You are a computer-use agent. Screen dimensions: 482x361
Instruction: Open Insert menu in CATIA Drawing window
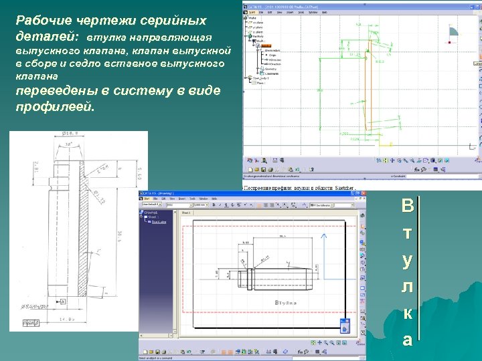coord(182,199)
